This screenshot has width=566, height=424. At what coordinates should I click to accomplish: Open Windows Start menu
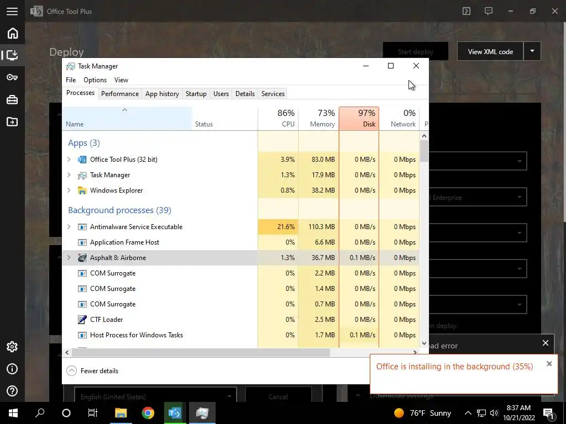[13, 413]
